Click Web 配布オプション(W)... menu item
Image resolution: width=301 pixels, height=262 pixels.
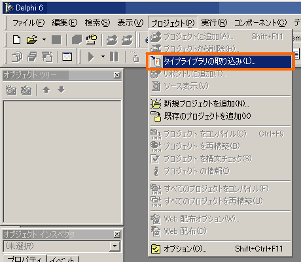click(x=221, y=219)
